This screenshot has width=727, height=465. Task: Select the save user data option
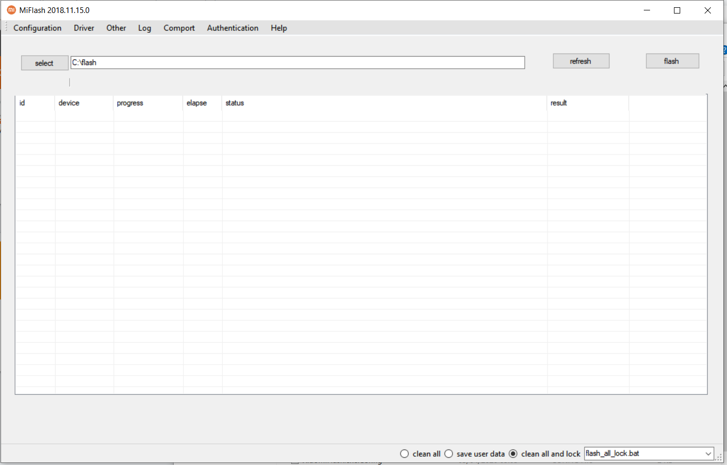tap(475, 454)
